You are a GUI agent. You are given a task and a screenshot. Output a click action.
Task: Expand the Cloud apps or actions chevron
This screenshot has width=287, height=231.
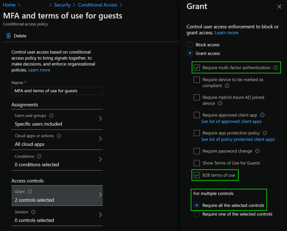[x=100, y=139]
